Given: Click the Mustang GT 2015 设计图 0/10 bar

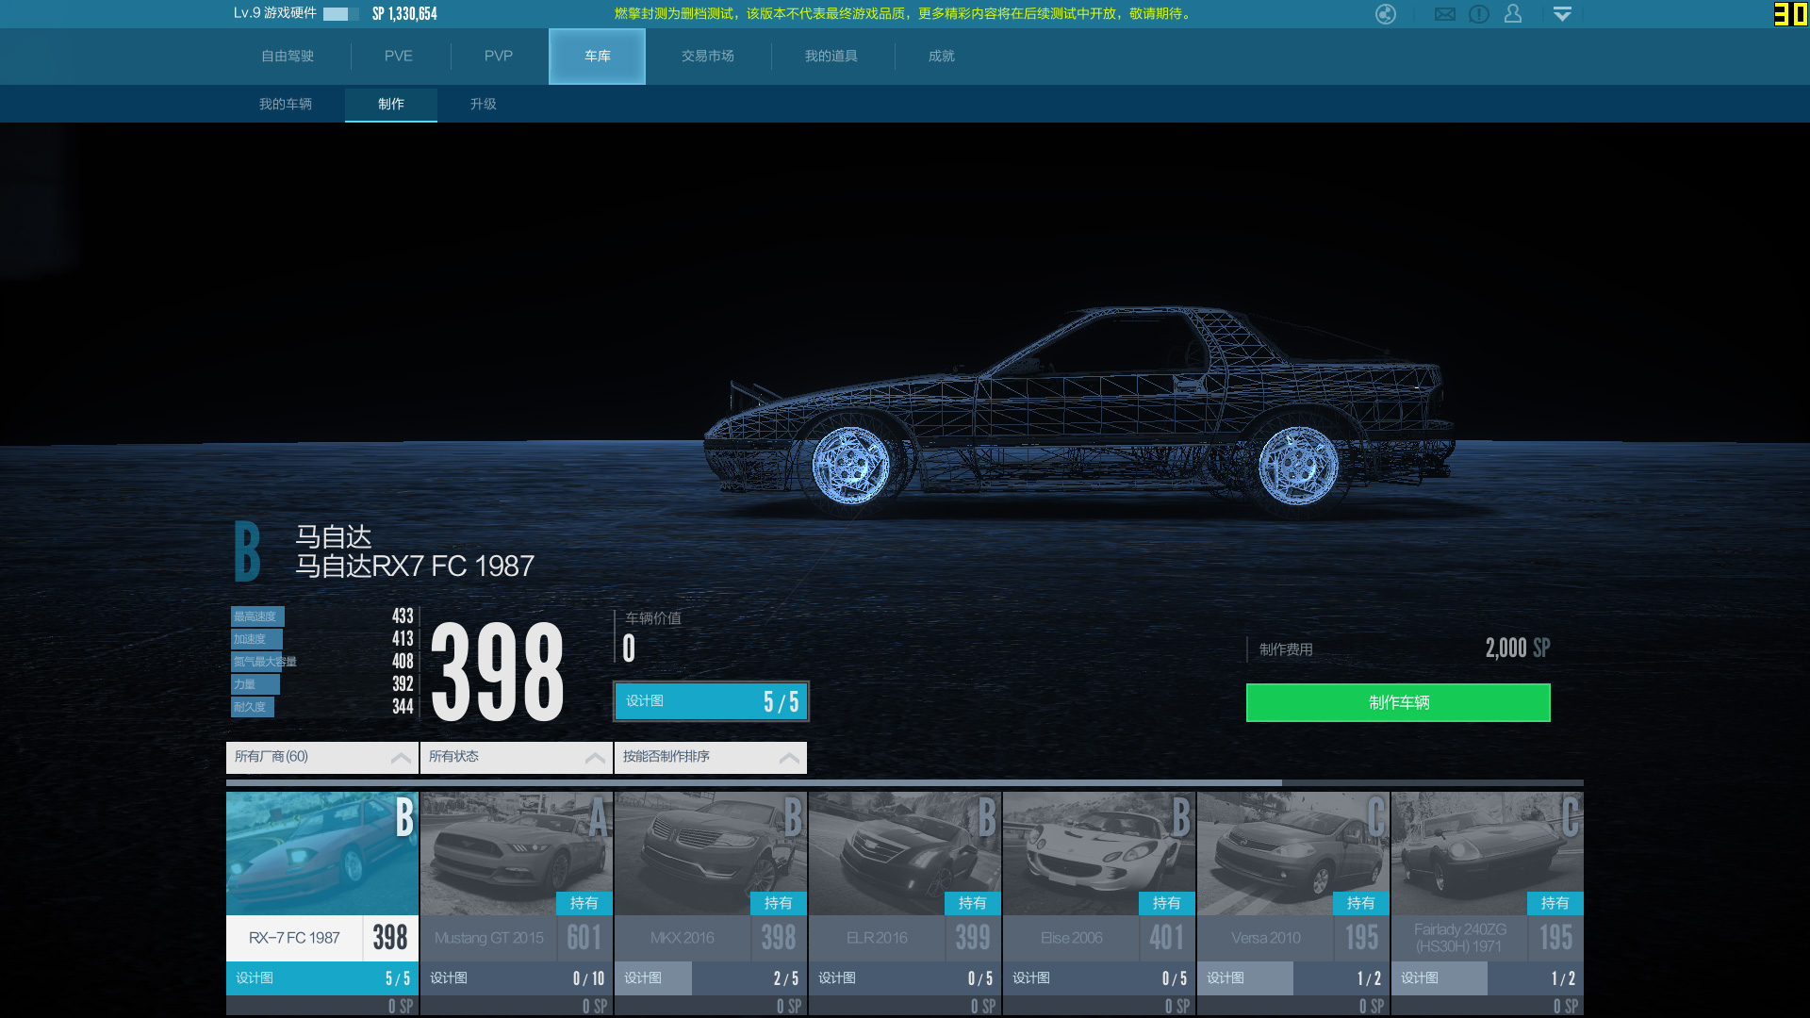Looking at the screenshot, I should click(517, 978).
